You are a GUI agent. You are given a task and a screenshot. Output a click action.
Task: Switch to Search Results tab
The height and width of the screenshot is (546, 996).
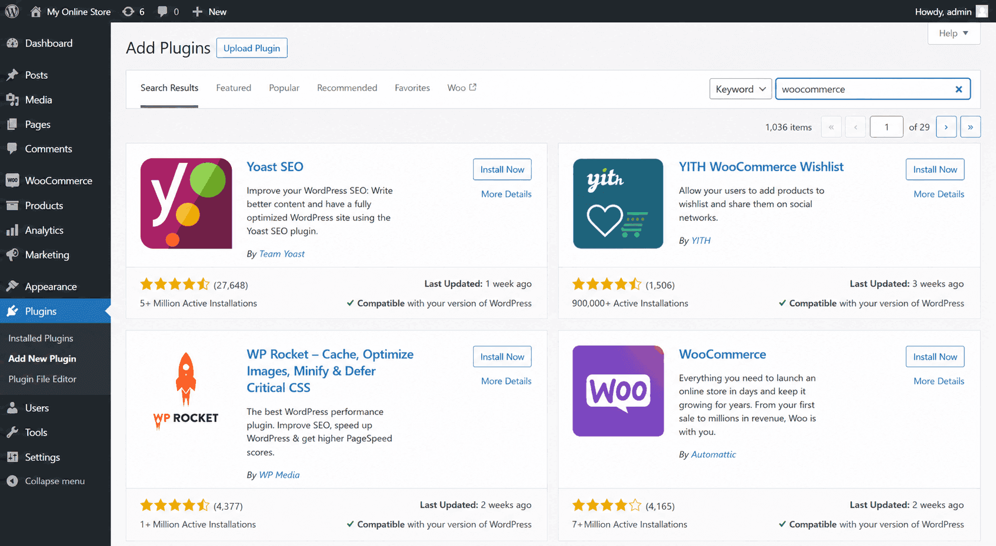[169, 88]
